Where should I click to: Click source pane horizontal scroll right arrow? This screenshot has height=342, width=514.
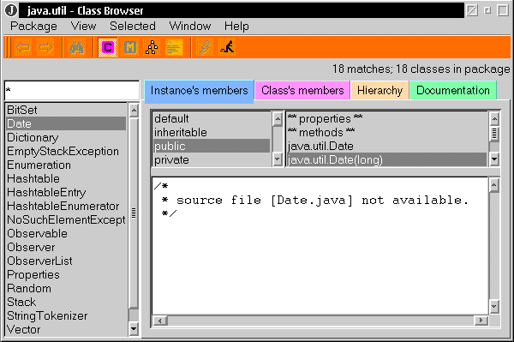click(x=481, y=321)
